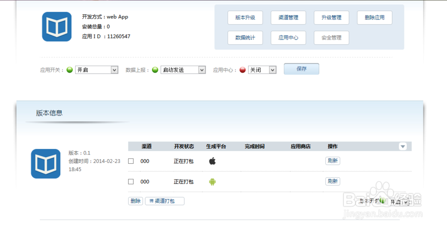Screen dimensions: 447x229
Task: Check the Android channel row checkbox
Action: click(131, 182)
